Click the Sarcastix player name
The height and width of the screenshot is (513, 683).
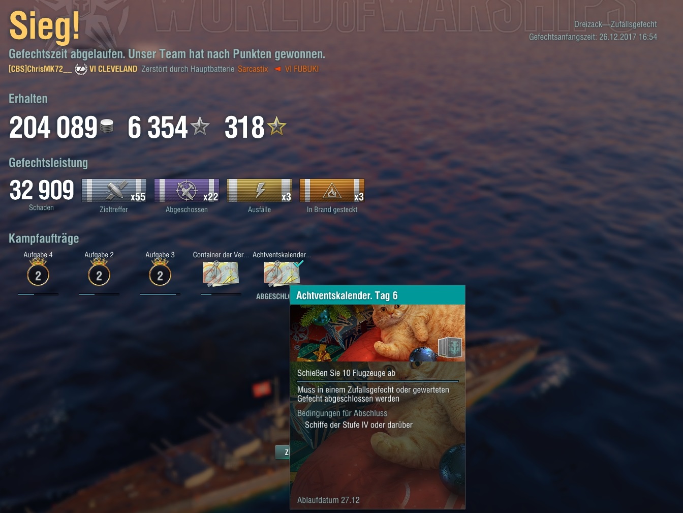(x=253, y=69)
